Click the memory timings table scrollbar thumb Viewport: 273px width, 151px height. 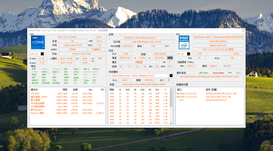tap(171, 99)
